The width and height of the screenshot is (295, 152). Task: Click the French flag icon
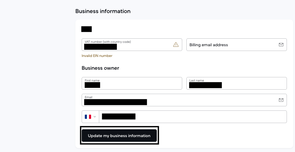tap(88, 117)
